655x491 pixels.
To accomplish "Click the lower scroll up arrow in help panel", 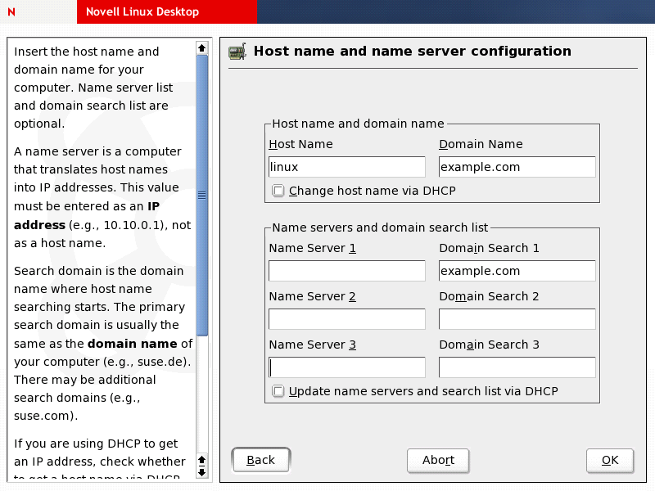I will click(x=201, y=460).
